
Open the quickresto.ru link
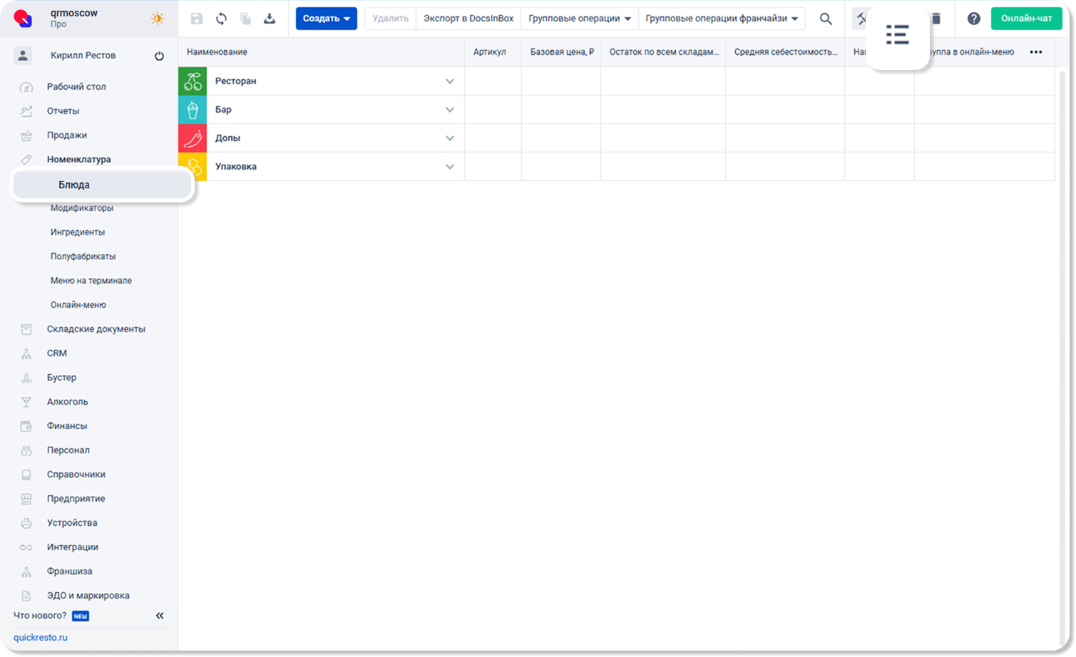coord(41,638)
